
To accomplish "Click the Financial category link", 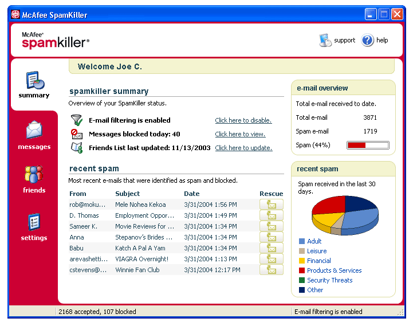I will click(319, 261).
